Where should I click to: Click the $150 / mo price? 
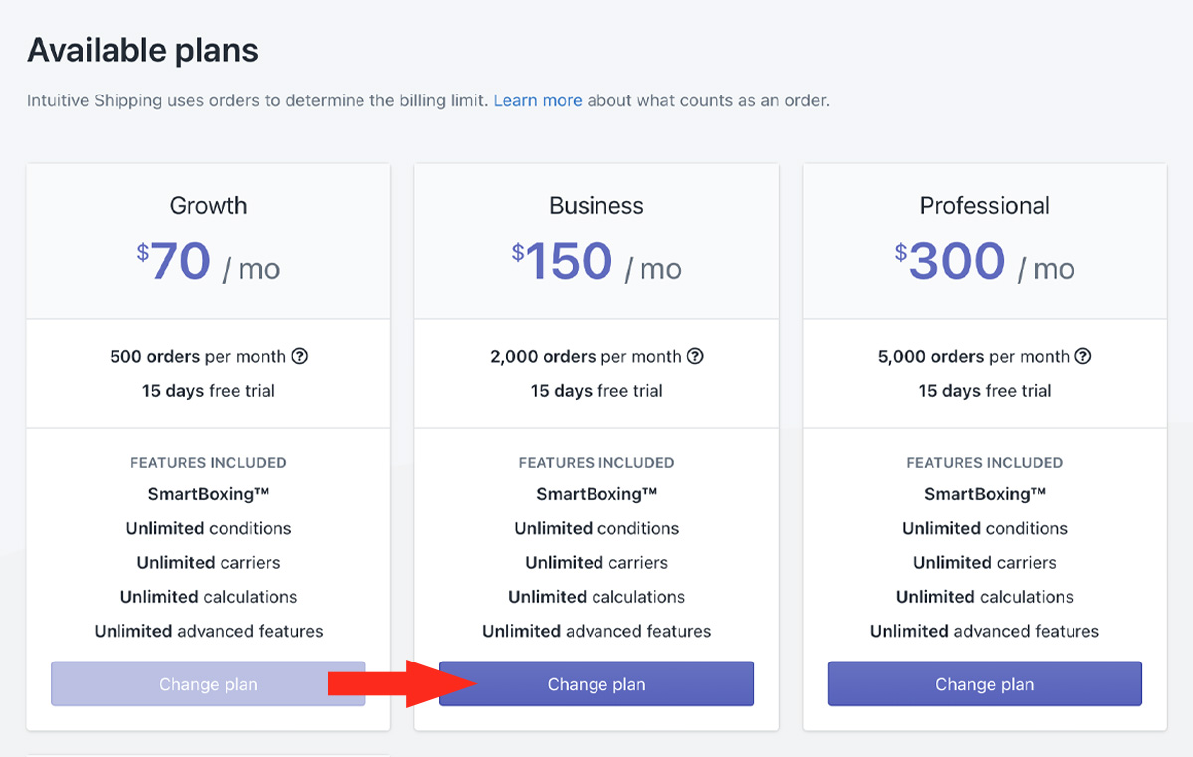596,263
